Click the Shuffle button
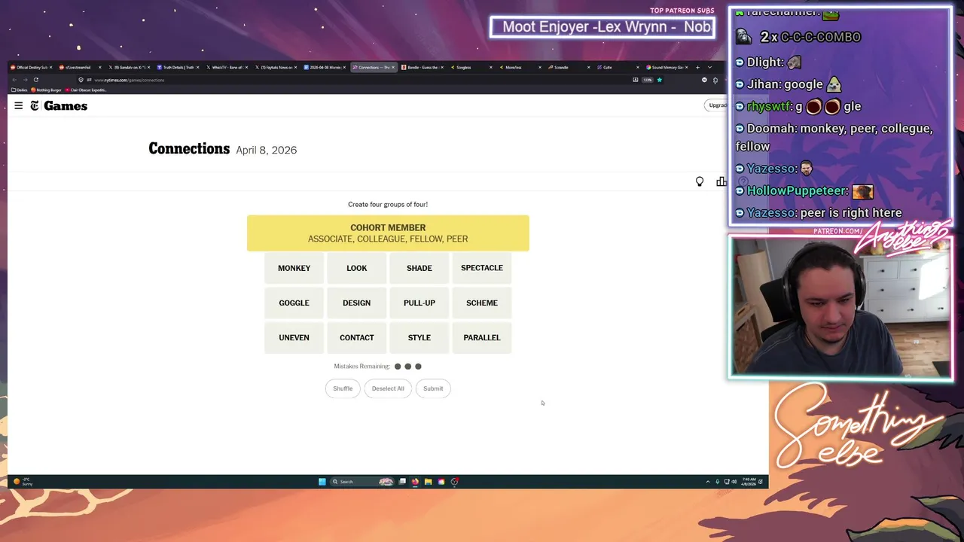This screenshot has width=964, height=542. tap(343, 388)
